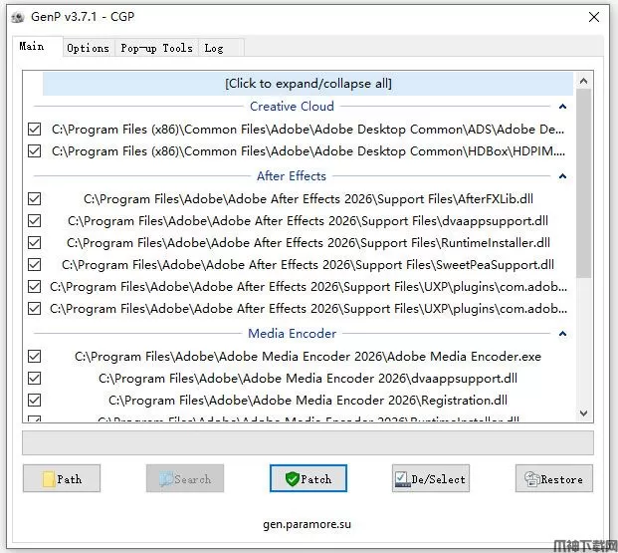Uncheck the ADS\Adobe De... Creative Cloud file
This screenshot has width=618, height=553.
34,130
